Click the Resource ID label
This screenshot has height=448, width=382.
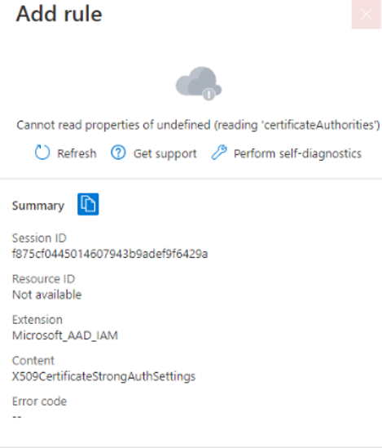43,279
